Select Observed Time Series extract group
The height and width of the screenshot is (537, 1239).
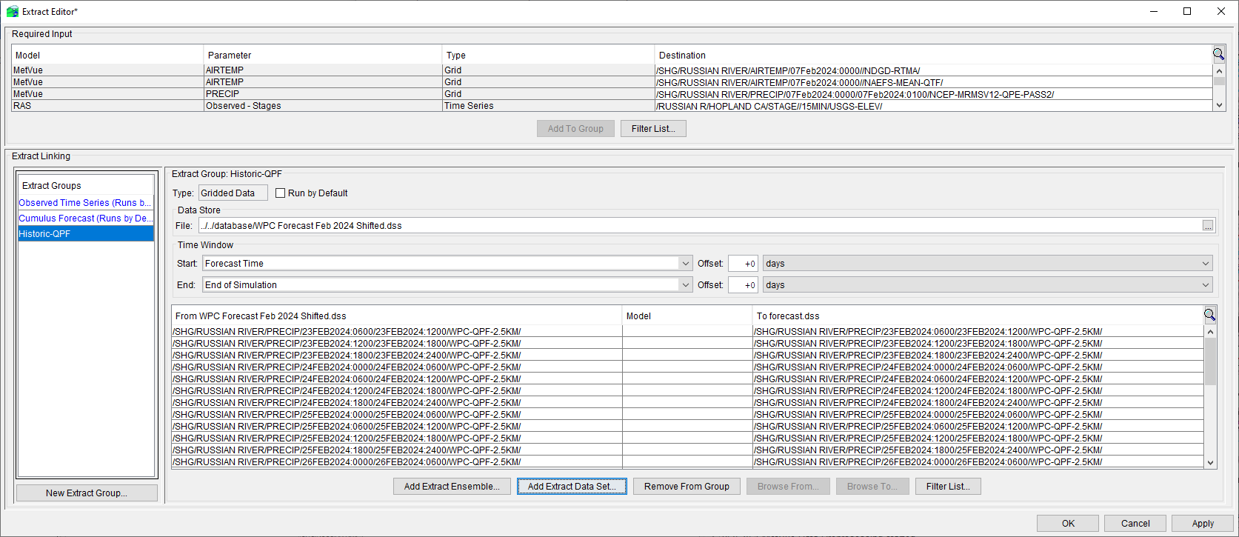click(x=86, y=202)
